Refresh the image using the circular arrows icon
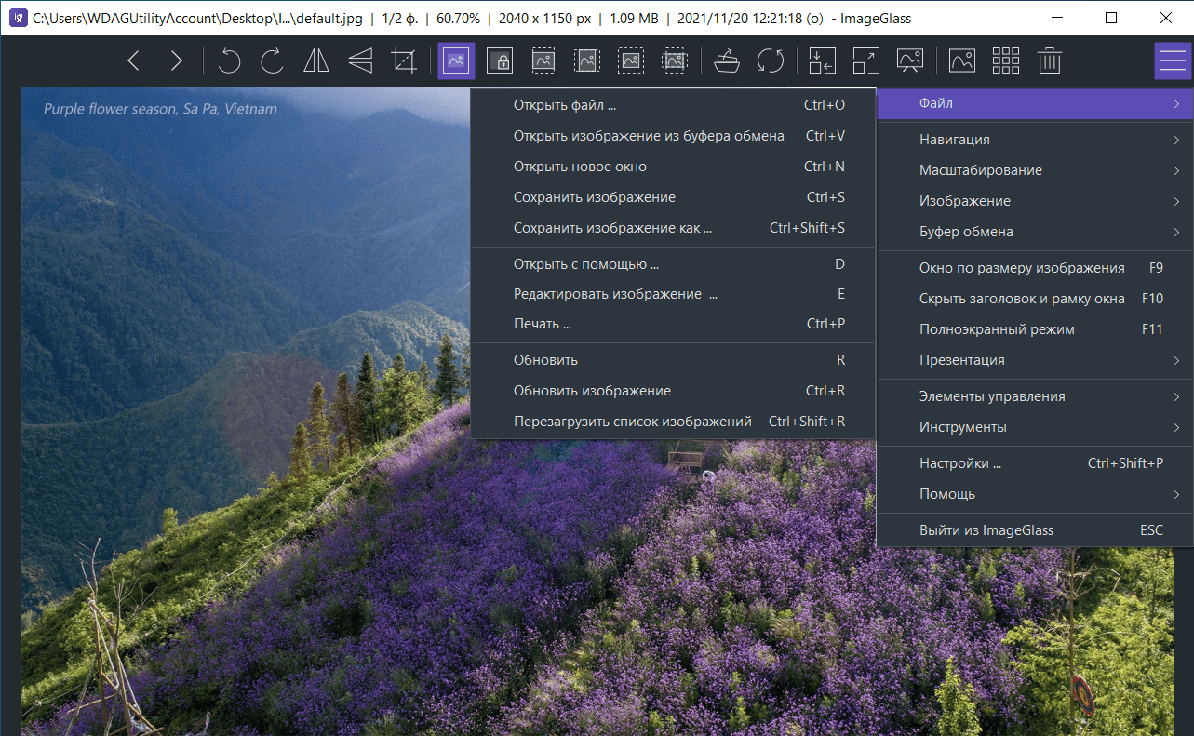The height and width of the screenshot is (736, 1194). point(771,61)
